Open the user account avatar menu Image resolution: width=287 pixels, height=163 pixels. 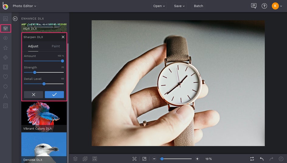point(277,6)
